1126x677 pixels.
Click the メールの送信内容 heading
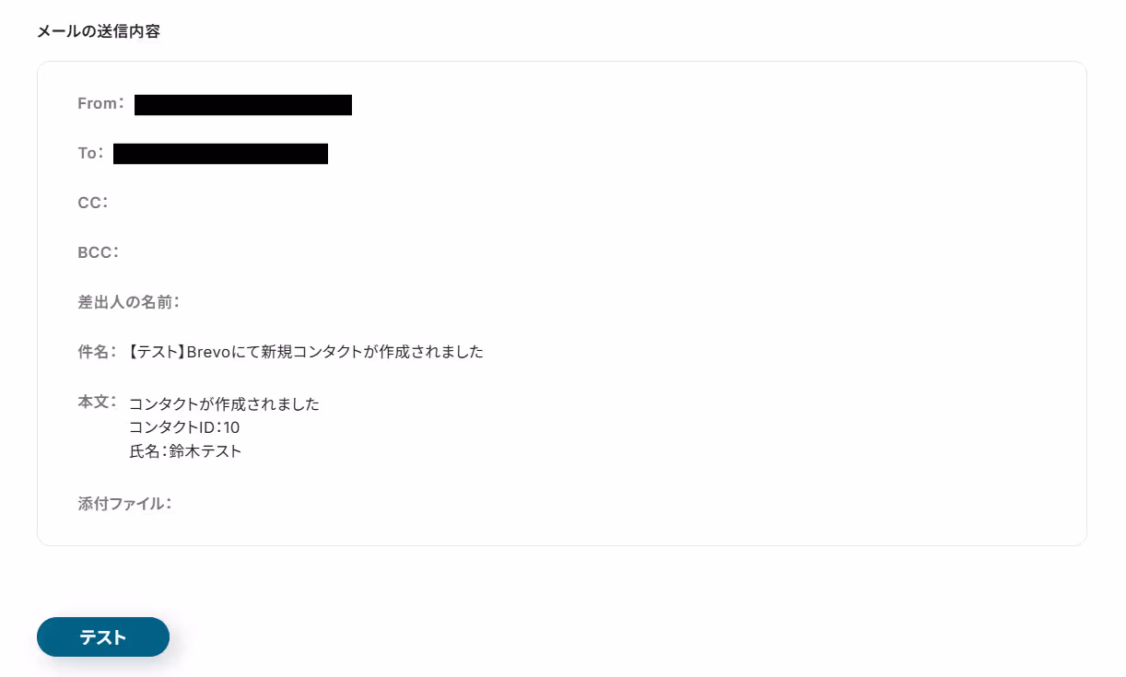pyautogui.click(x=99, y=31)
